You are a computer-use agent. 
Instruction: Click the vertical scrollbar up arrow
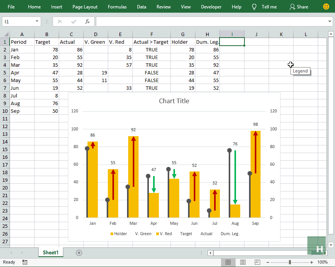(x=331, y=34)
